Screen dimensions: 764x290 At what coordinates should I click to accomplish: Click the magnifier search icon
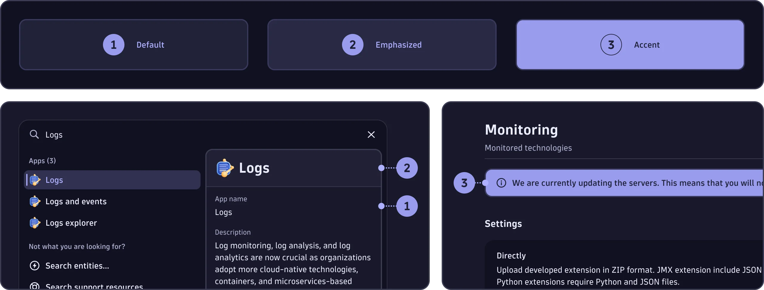tap(34, 135)
